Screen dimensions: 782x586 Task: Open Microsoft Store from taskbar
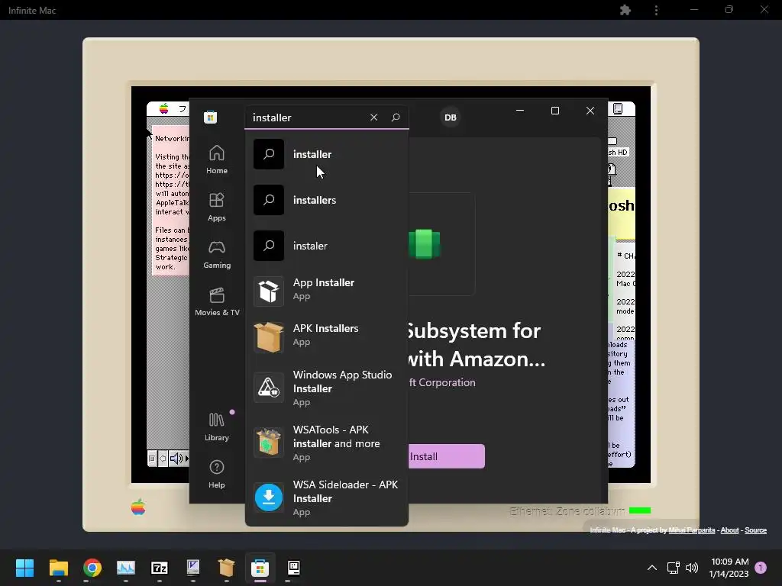coord(260,568)
